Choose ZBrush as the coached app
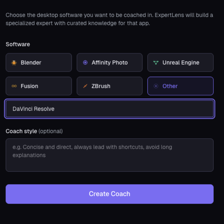 click(x=110, y=86)
